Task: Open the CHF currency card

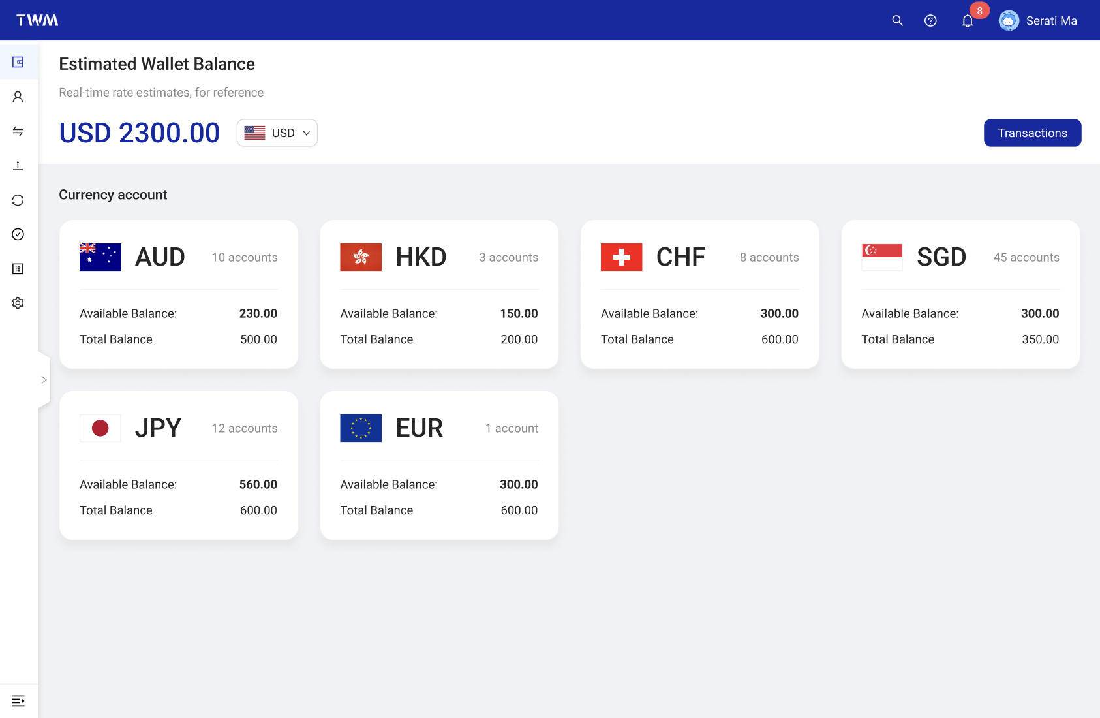Action: pyautogui.click(x=700, y=294)
